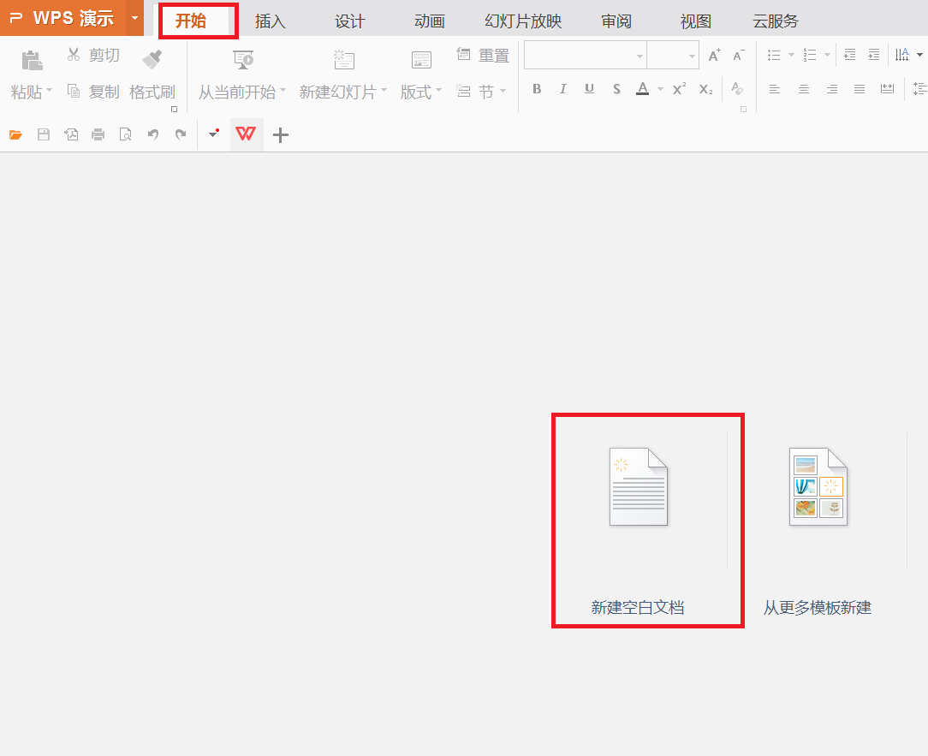The height and width of the screenshot is (756, 928).
Task: Align text left
Action: (774, 89)
